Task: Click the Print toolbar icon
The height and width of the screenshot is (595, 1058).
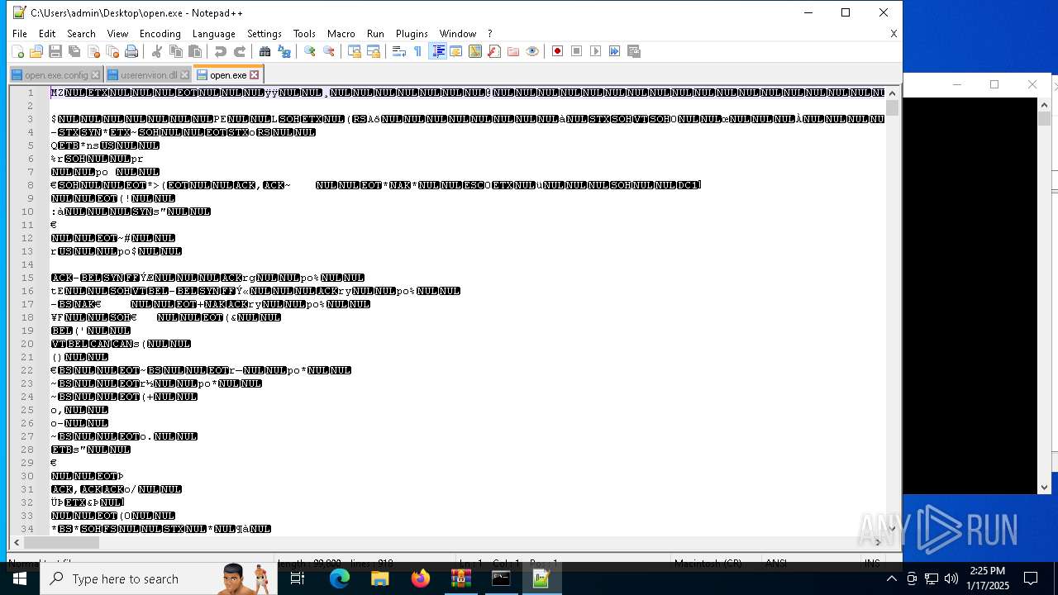Action: [x=131, y=51]
